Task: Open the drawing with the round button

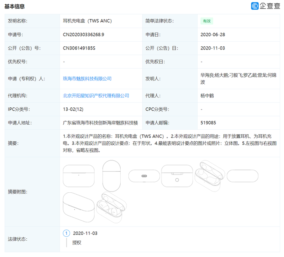Action: click(x=177, y=176)
